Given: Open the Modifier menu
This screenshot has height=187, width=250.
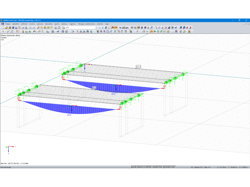Looking at the screenshot, I should pyautogui.click(x=16, y=24).
